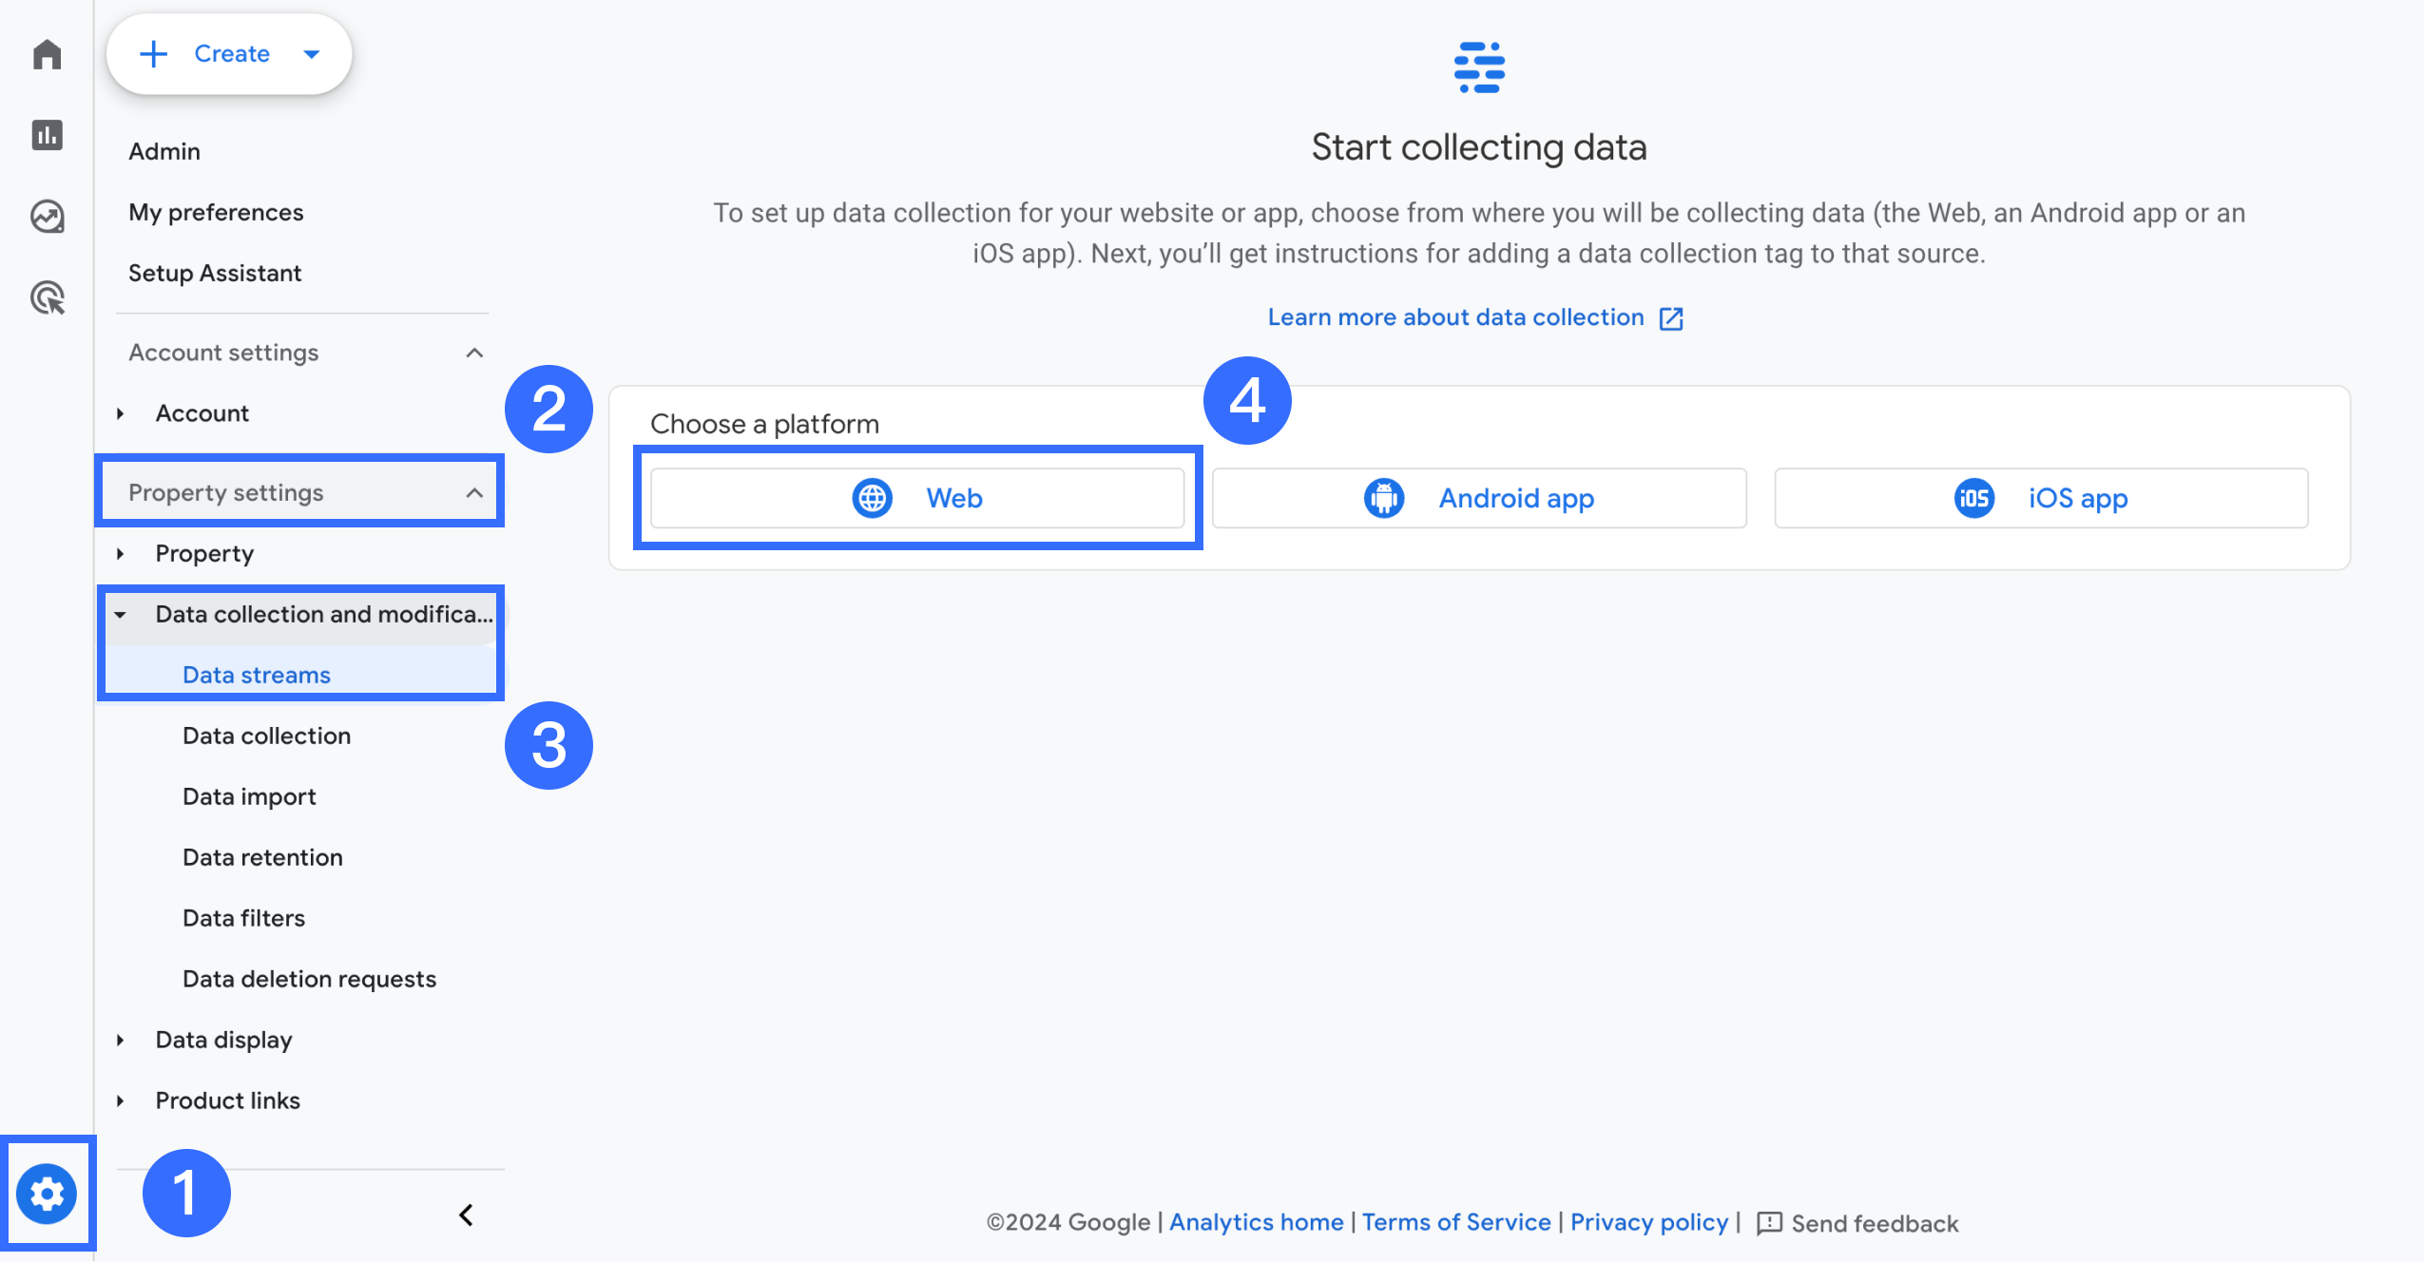The width and height of the screenshot is (2424, 1262).
Task: Open Data retention settings
Action: (262, 857)
